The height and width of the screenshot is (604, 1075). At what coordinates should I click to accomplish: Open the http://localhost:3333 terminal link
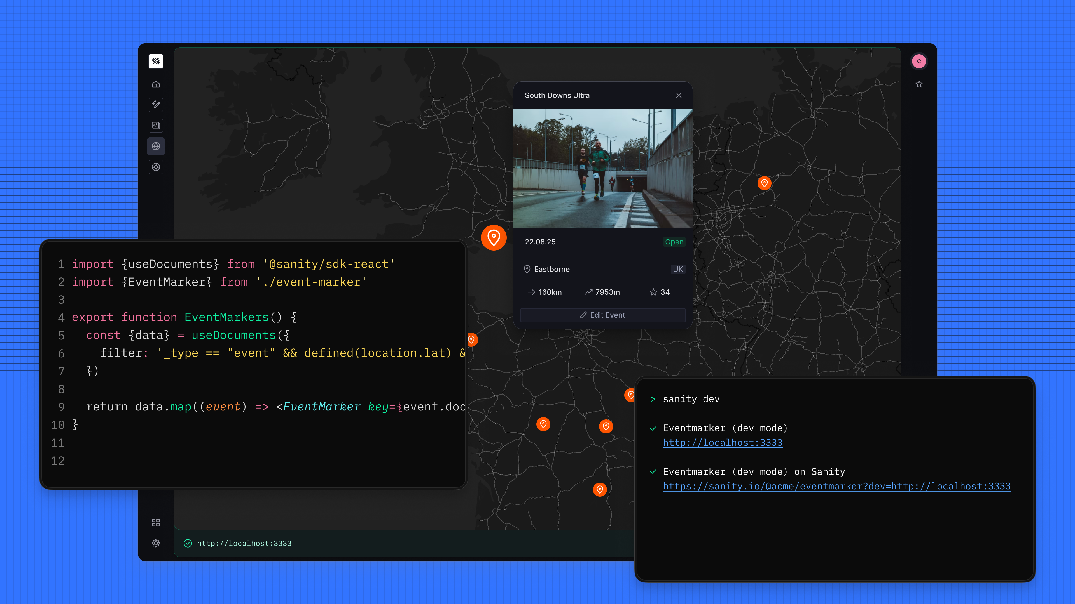pos(722,443)
